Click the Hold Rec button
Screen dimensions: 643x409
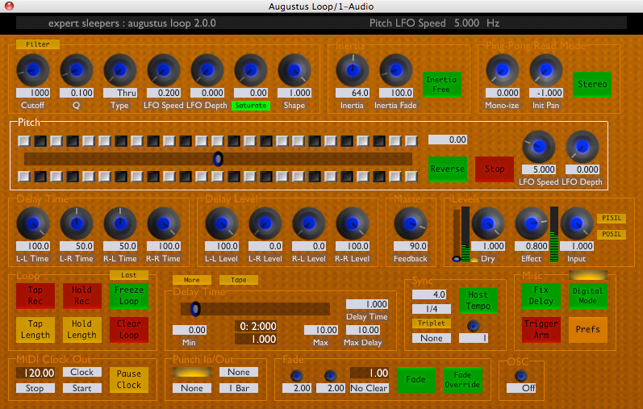pos(82,295)
